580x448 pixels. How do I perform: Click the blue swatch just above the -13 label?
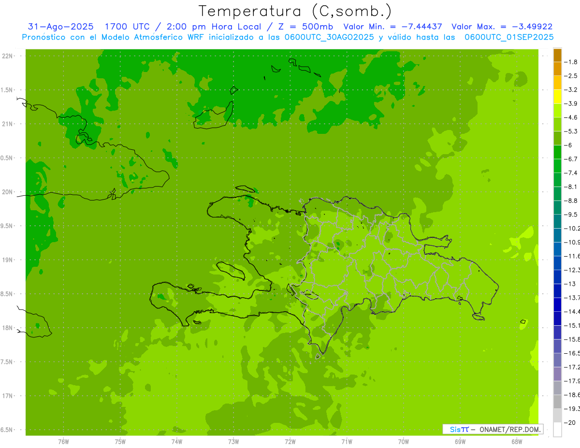point(557,277)
